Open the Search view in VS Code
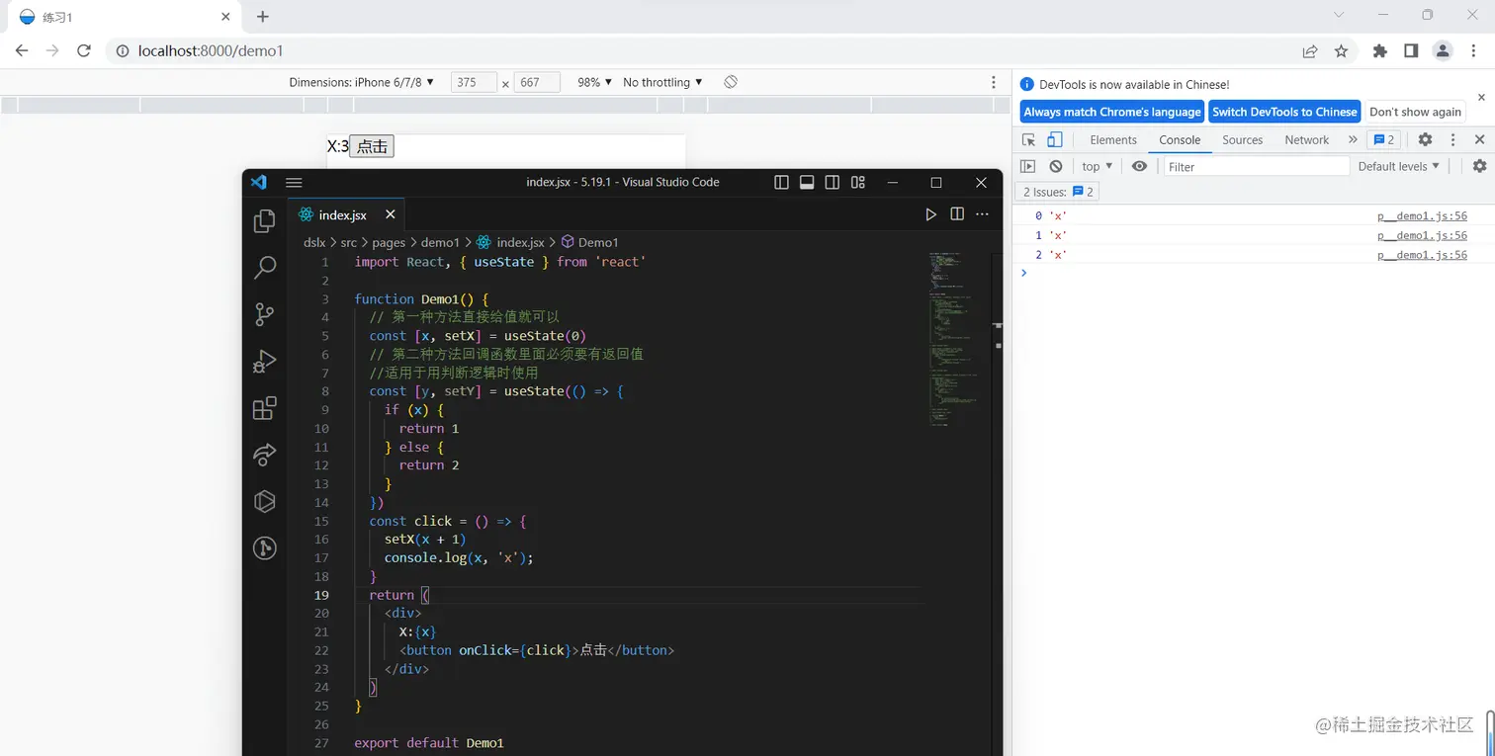This screenshot has width=1495, height=756. [265, 267]
